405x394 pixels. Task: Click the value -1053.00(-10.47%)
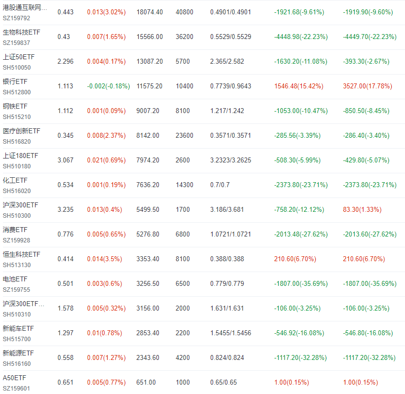[x=301, y=111]
